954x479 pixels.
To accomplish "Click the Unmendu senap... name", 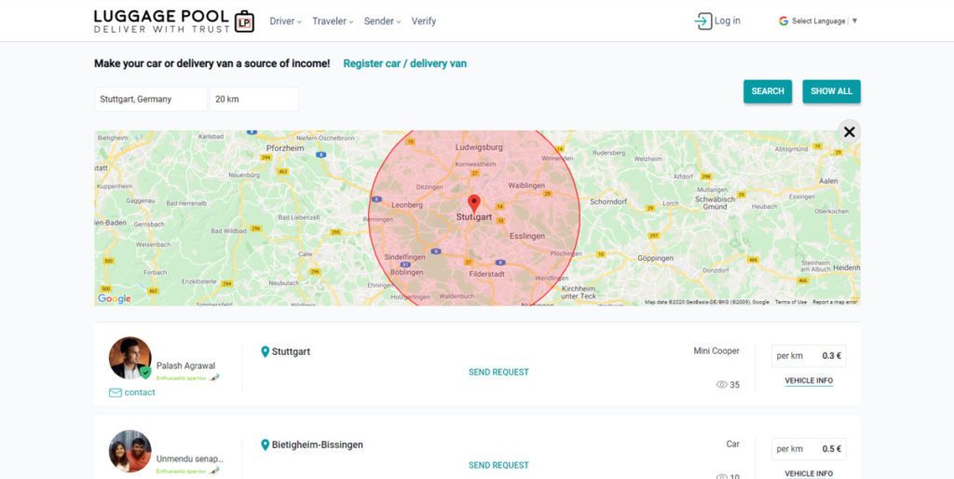I will pyautogui.click(x=190, y=458).
